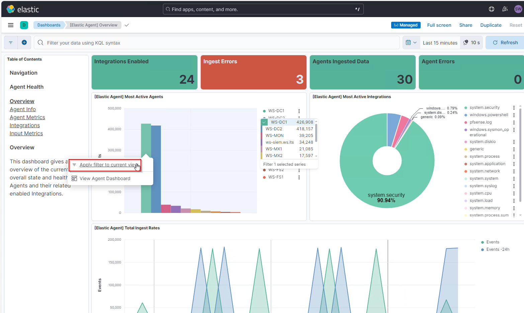Viewport: 524px width, 313px height.
Task: Open legend options for system.security
Action: (x=514, y=107)
